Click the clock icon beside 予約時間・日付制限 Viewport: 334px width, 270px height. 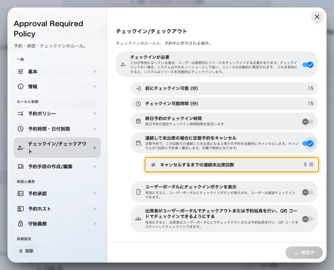(21, 129)
